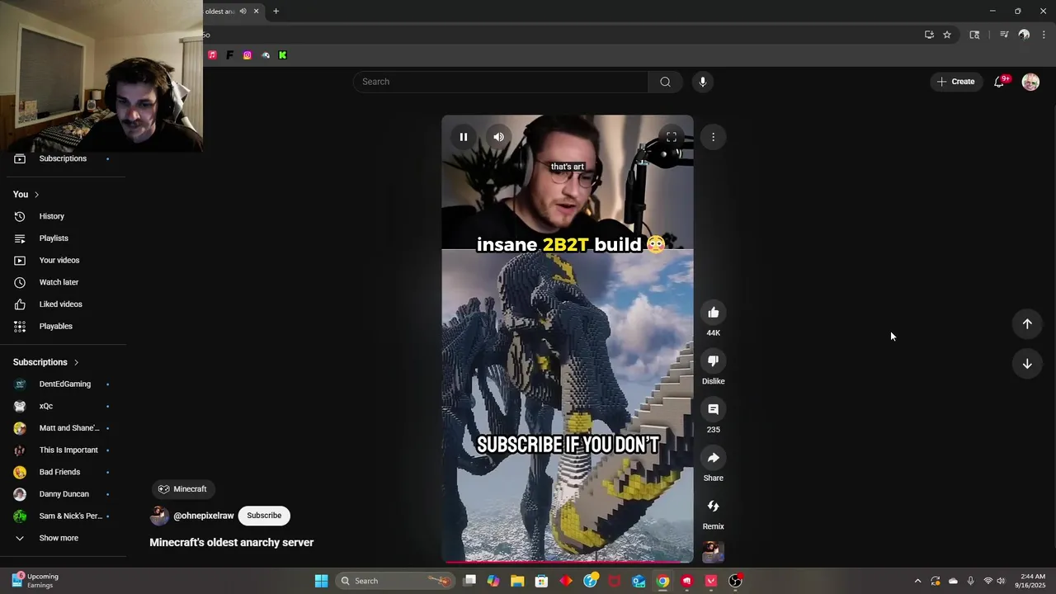Image resolution: width=1056 pixels, height=594 pixels.
Task: Open File Explorer from taskbar
Action: click(x=517, y=581)
